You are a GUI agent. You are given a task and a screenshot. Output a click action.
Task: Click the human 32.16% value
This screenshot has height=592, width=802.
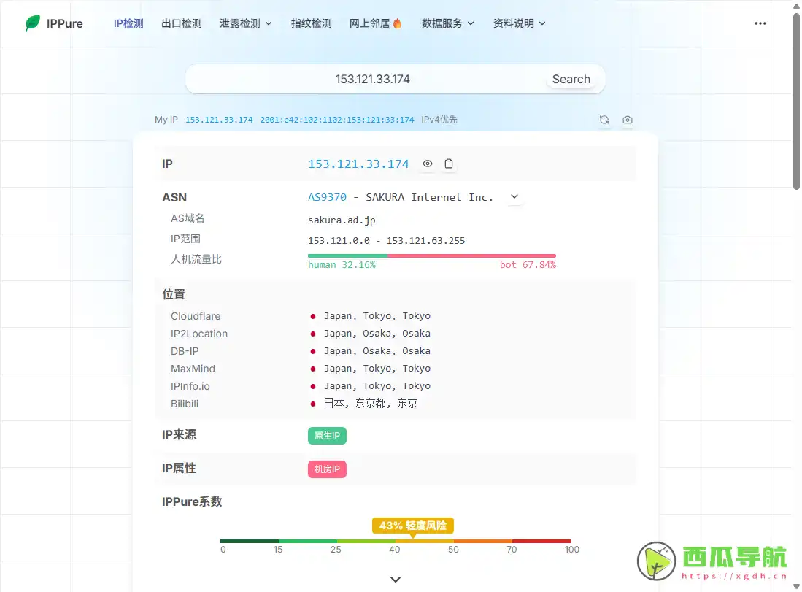342,264
